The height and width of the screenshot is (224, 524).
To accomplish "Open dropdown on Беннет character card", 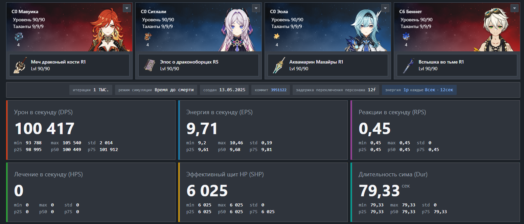I will click(515, 8).
